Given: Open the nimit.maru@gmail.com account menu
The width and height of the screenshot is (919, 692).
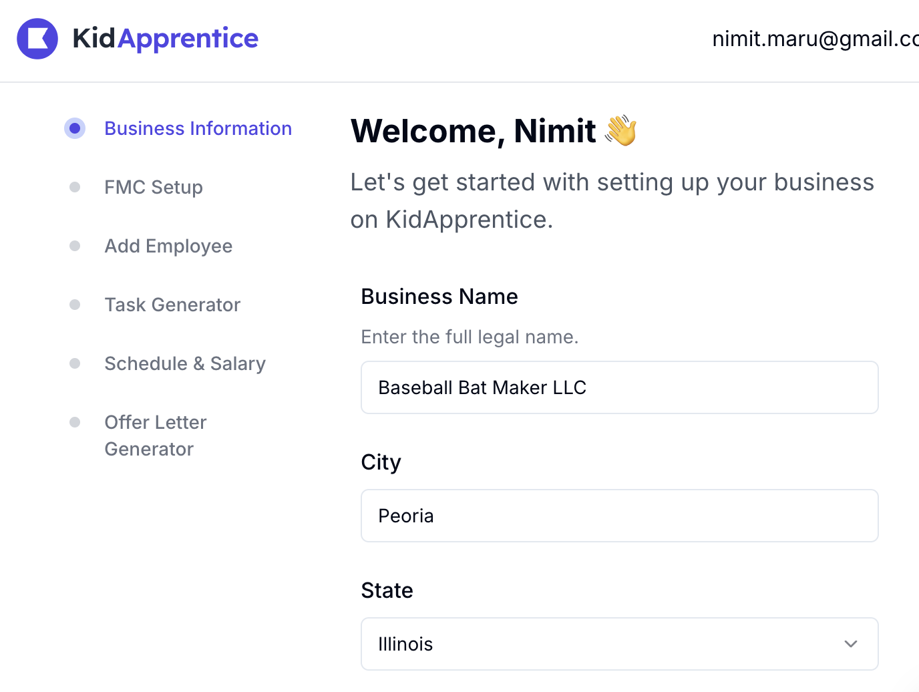Looking at the screenshot, I should tap(815, 39).
